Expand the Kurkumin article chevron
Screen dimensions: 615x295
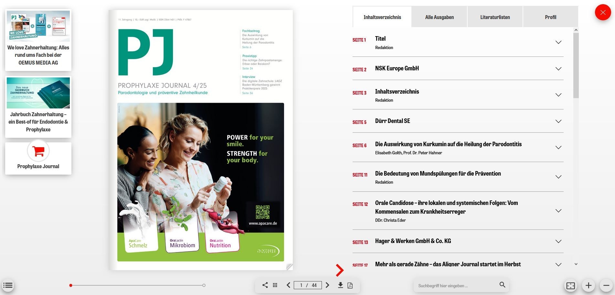tap(558, 147)
